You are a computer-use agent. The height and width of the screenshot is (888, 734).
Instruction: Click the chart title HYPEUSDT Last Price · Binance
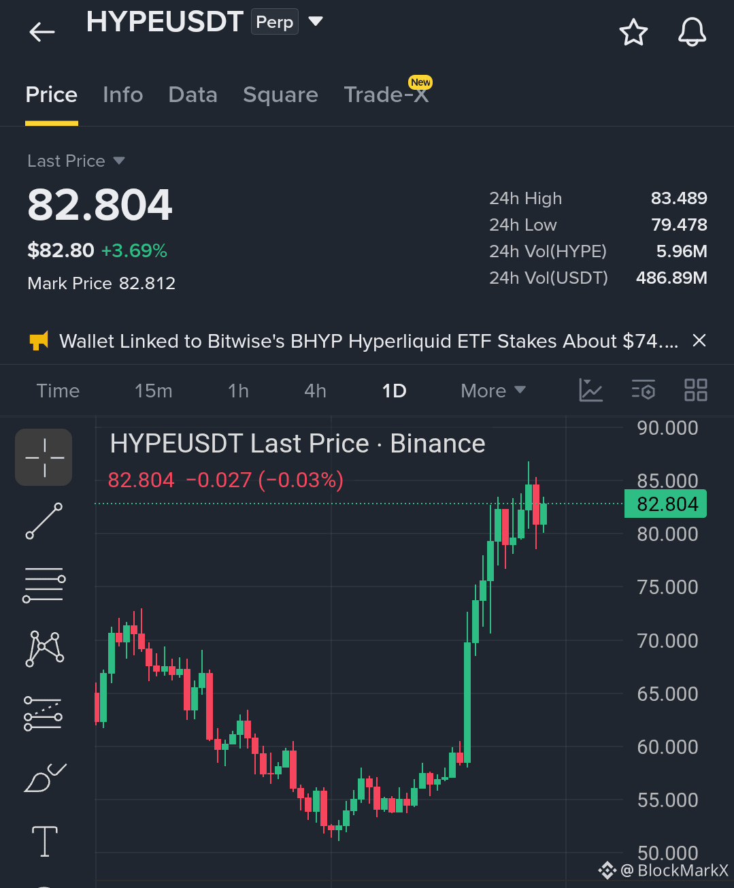[297, 444]
